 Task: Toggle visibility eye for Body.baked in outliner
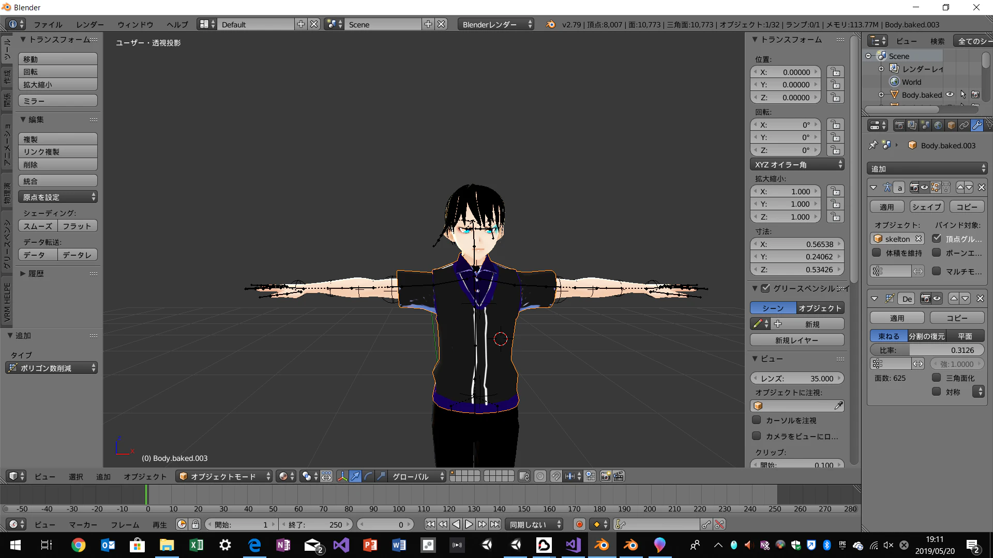(x=950, y=95)
